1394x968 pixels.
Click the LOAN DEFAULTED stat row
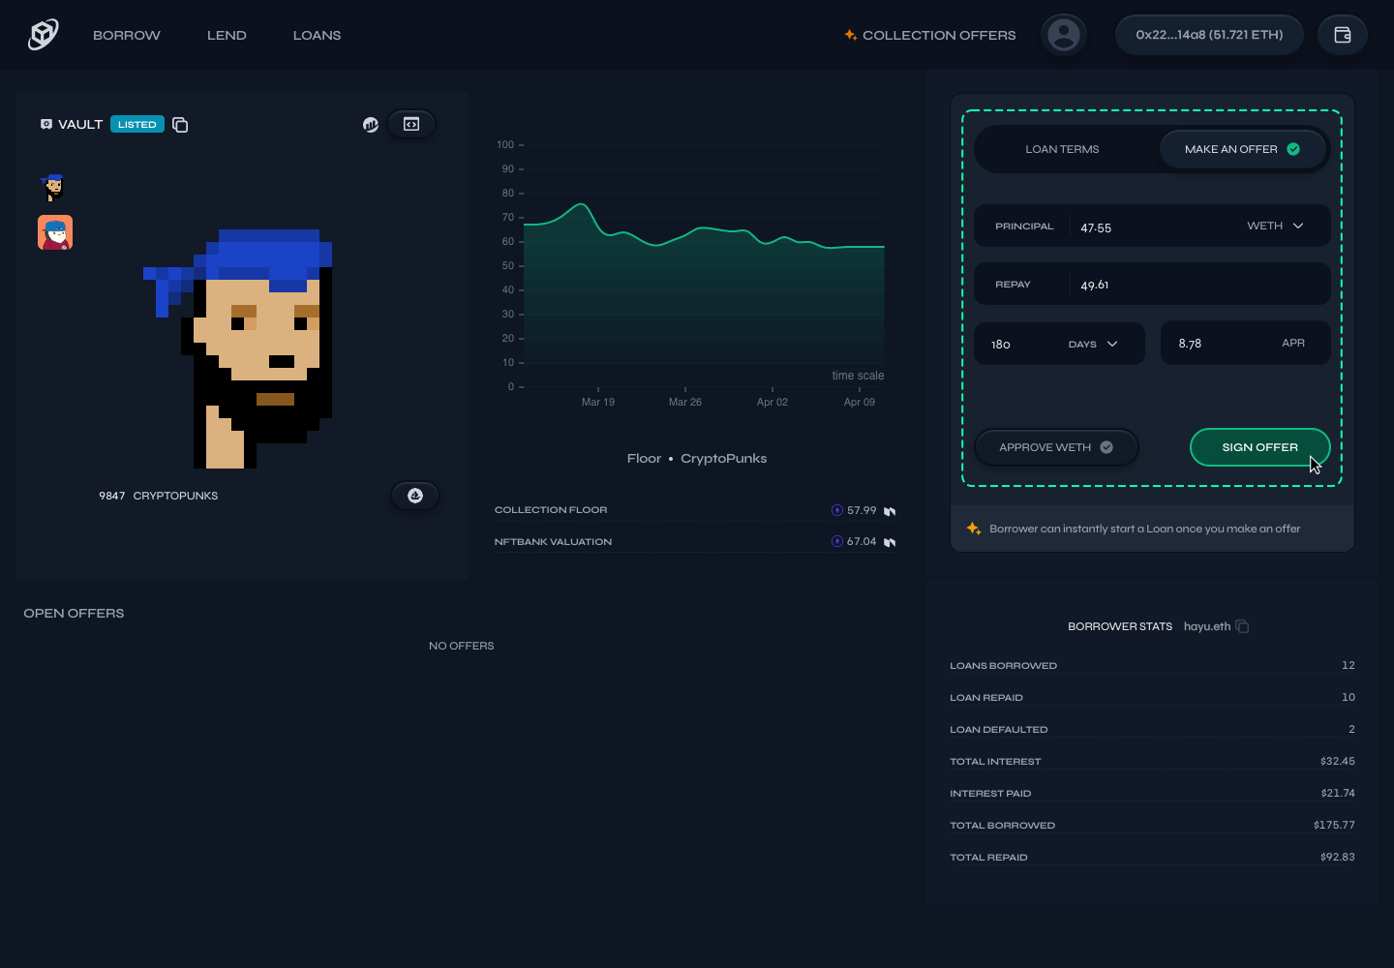(x=1152, y=729)
